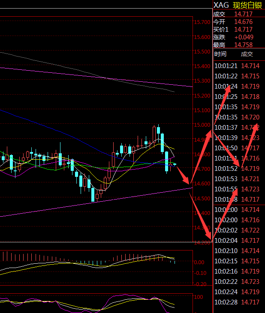265x313 pixels.
Task: Click the 成交 quote value 14.717 under title
Action: [244, 14]
